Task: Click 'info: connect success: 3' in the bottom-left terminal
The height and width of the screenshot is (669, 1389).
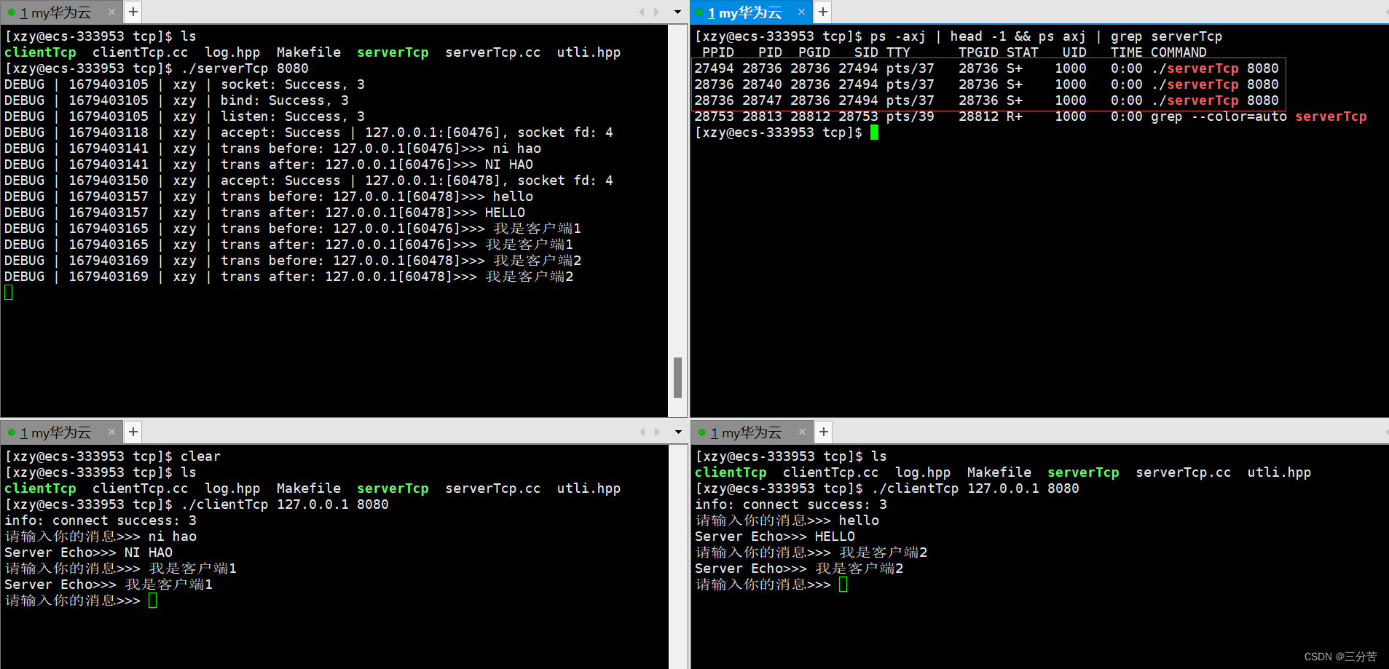Action: pyautogui.click(x=101, y=520)
